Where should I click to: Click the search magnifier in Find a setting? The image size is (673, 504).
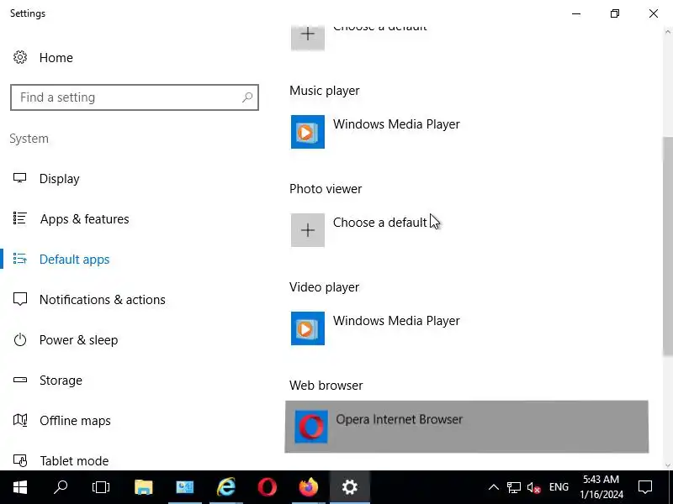tap(247, 97)
